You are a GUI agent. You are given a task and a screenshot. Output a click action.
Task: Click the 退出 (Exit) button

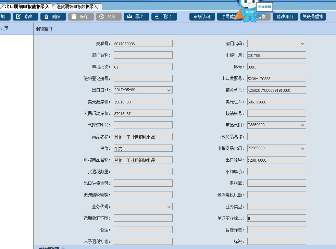pyautogui.click(x=164, y=16)
